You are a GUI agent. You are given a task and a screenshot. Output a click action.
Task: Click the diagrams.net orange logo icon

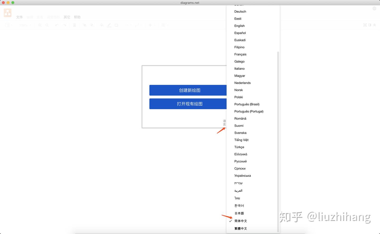(8, 13)
